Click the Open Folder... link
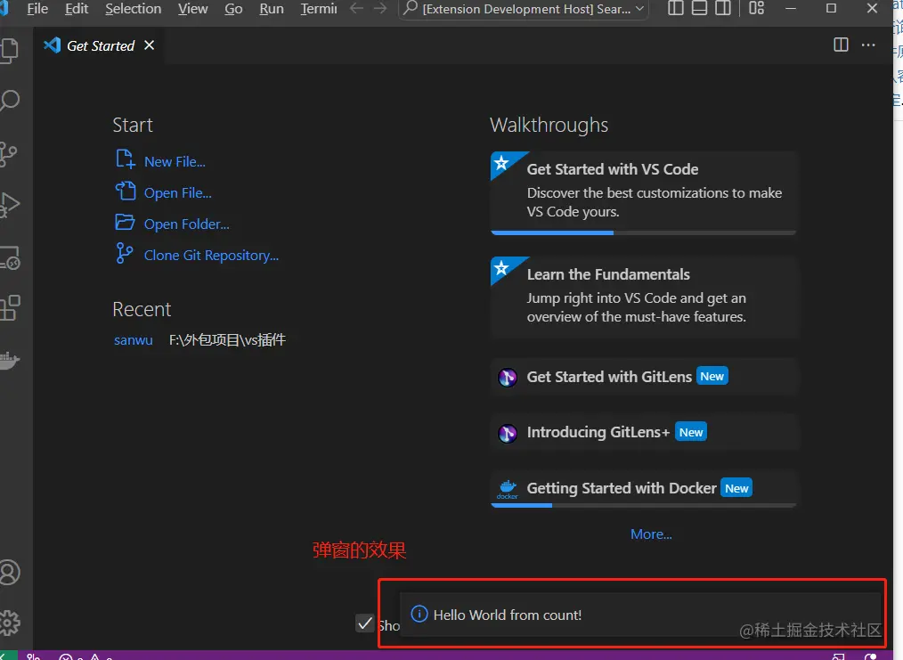903x660 pixels. pos(187,224)
